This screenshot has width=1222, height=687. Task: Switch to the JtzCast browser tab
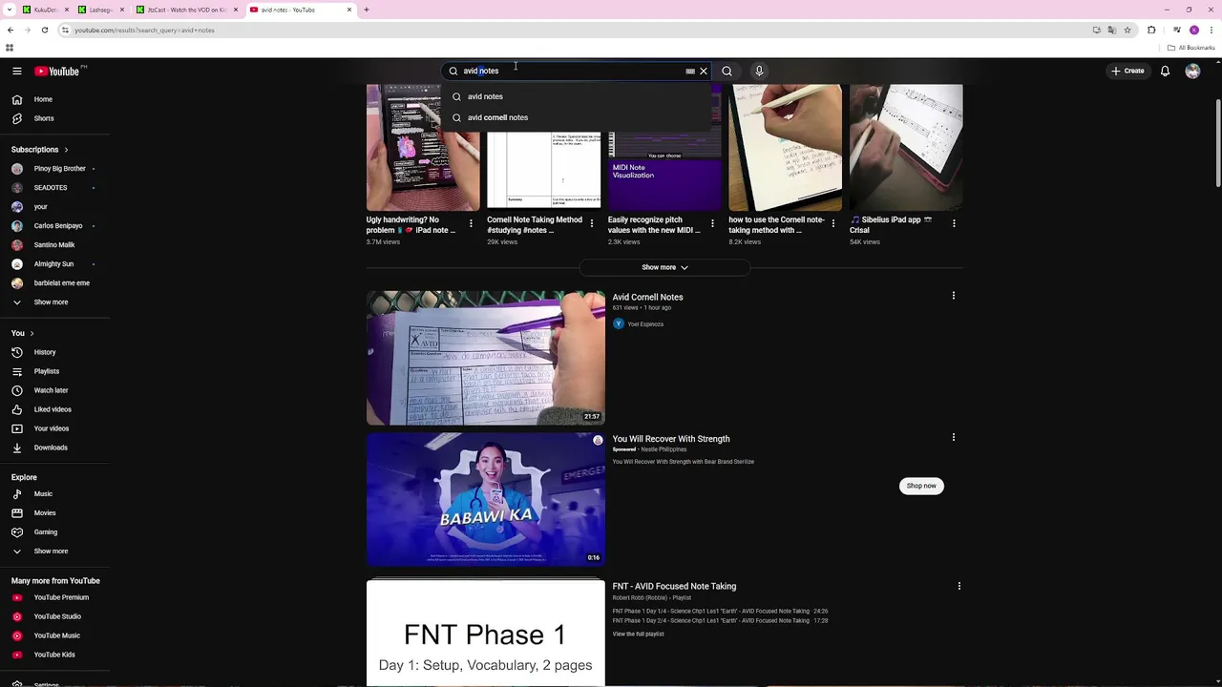point(186,10)
